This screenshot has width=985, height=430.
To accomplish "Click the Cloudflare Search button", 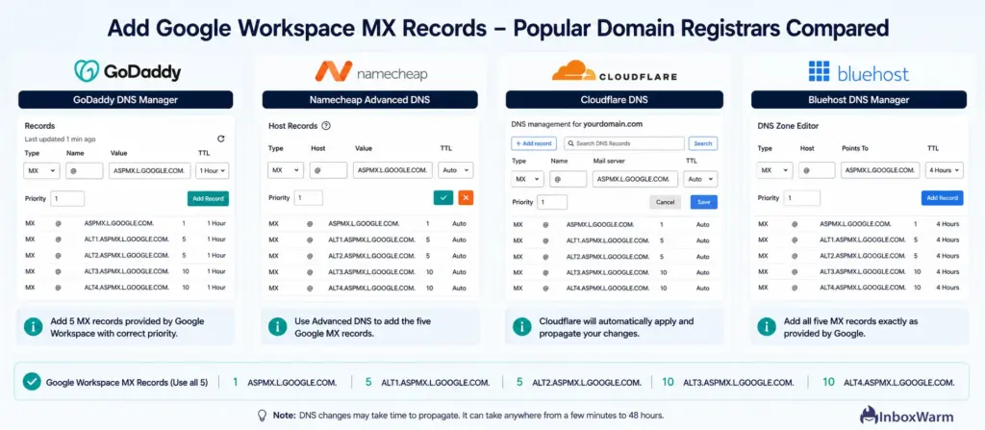I will [703, 143].
